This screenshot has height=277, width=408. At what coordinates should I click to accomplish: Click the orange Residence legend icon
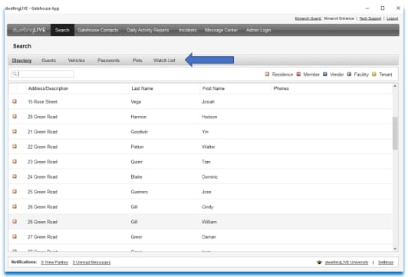click(267, 74)
